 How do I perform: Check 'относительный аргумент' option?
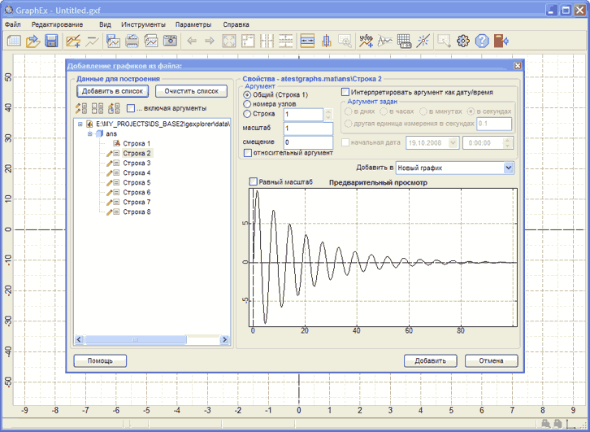(249, 152)
